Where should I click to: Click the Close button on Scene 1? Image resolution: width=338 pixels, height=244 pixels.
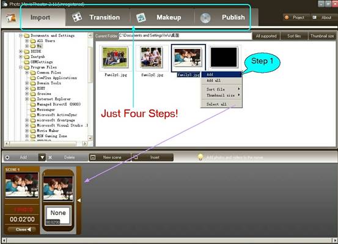tap(22, 229)
